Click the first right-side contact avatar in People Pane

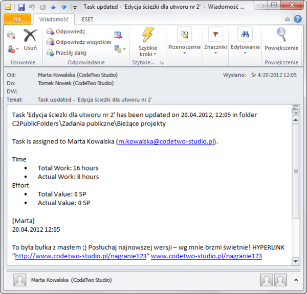267,280
